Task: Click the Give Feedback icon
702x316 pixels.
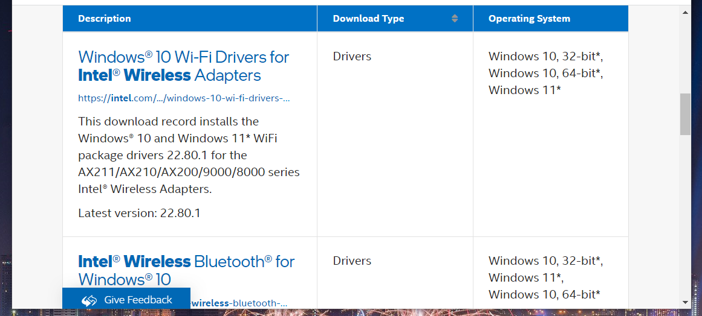Action: point(89,300)
